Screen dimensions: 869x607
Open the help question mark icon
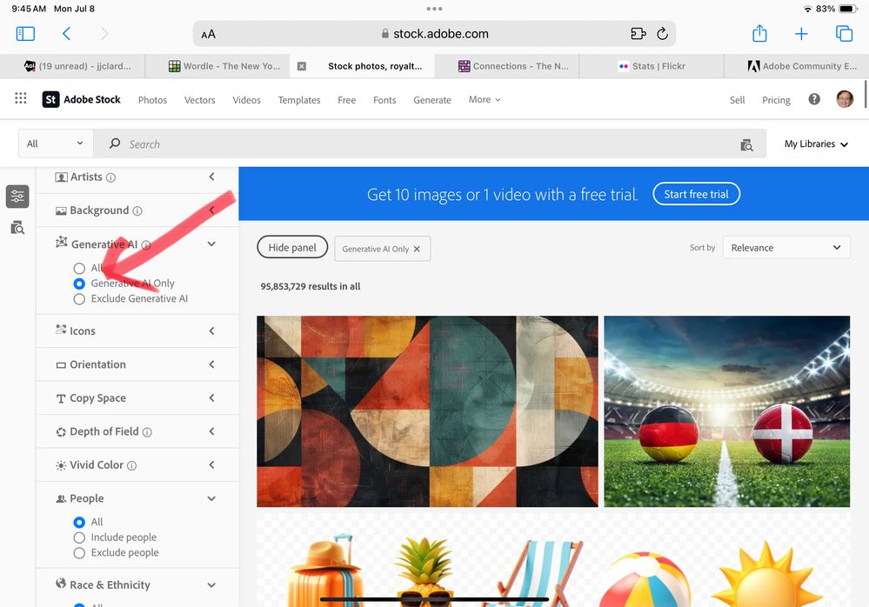point(814,99)
